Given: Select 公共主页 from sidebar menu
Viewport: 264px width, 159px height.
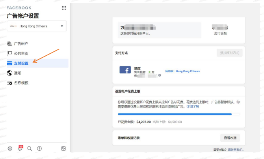Looking at the screenshot, I should [21, 53].
